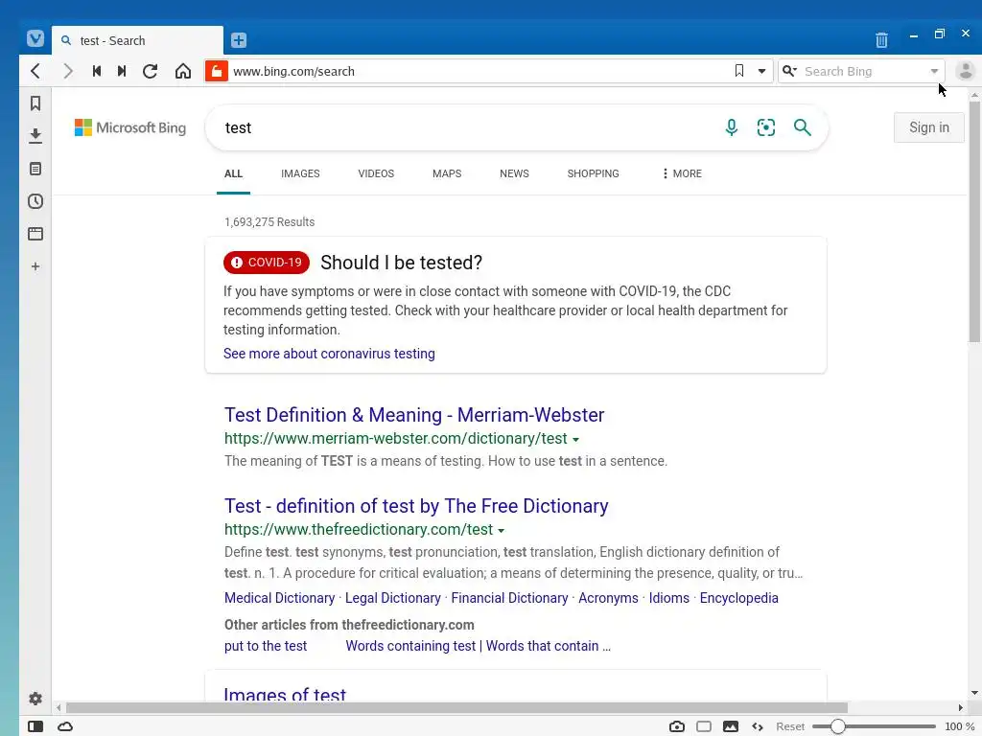982x736 pixels.
Task: Open Bing visual search camera icon
Action: point(766,127)
